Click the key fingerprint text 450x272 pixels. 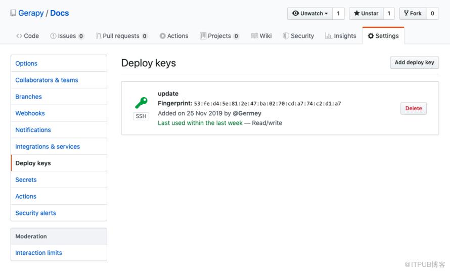(267, 104)
